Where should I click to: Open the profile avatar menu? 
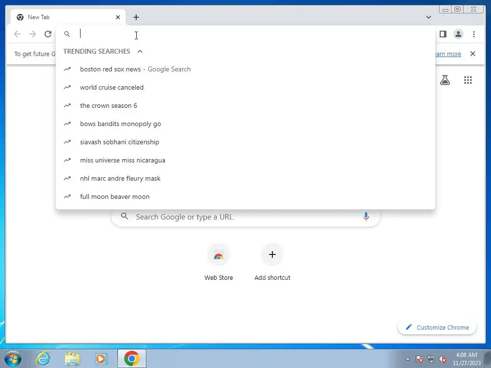[458, 34]
